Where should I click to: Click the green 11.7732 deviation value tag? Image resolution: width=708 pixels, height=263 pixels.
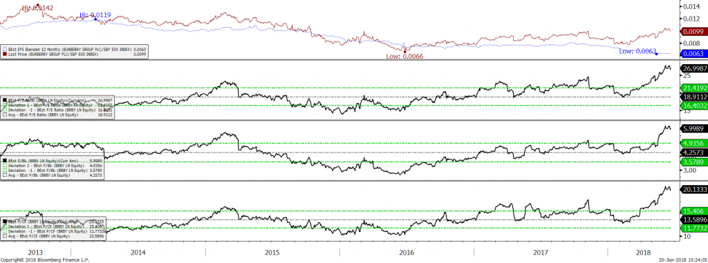tap(694, 228)
